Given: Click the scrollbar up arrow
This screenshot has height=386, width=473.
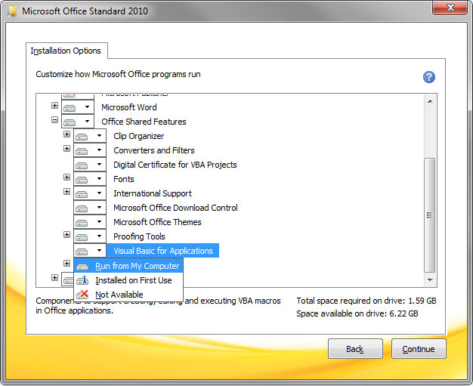Looking at the screenshot, I should pos(430,101).
